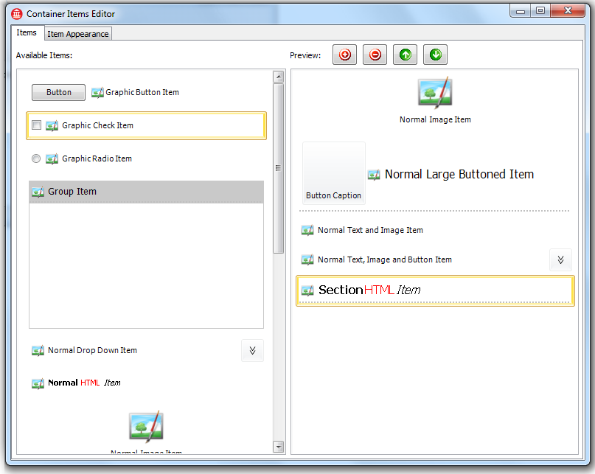Expand the Normal Text, Image and Button Item chevron
Image resolution: width=595 pixels, height=474 pixels.
pyautogui.click(x=560, y=259)
